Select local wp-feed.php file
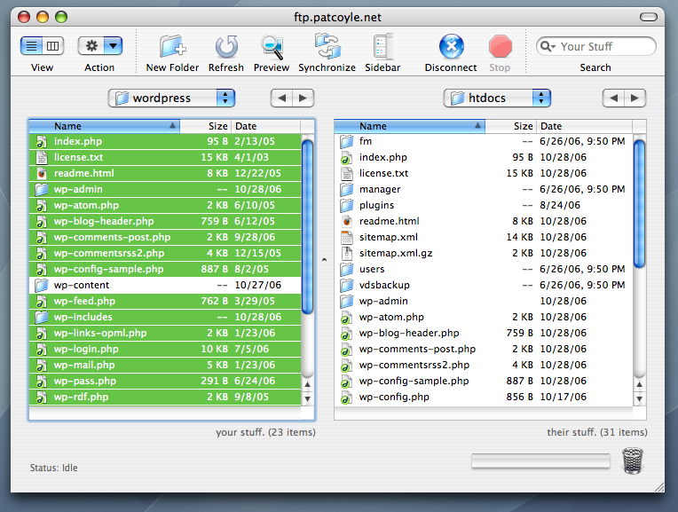 pos(165,302)
